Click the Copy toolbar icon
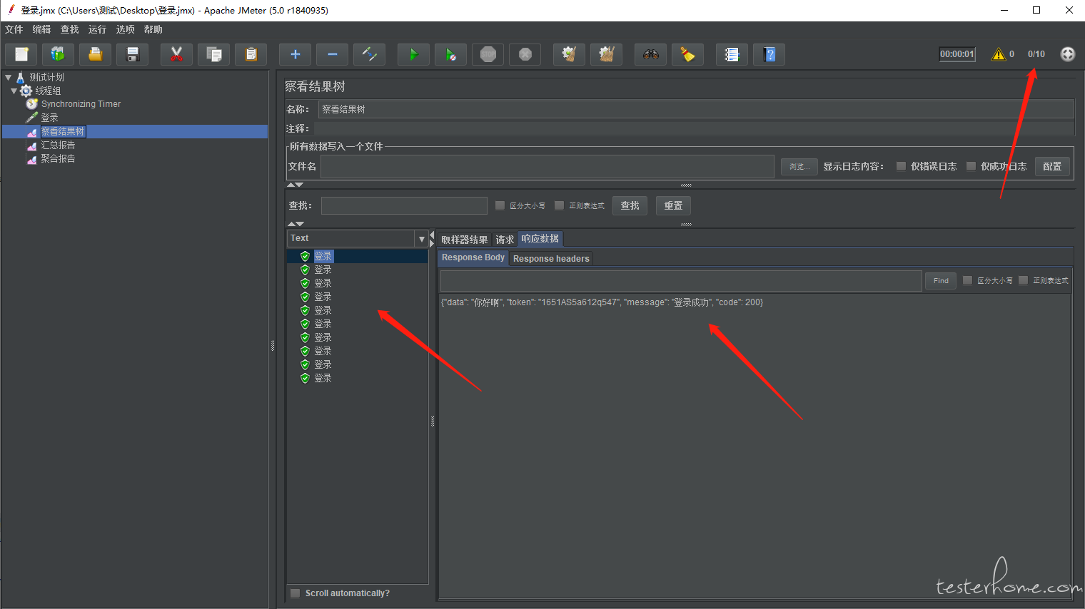 pyautogui.click(x=213, y=54)
